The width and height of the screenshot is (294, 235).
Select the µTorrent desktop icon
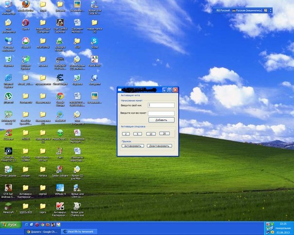coord(8,98)
